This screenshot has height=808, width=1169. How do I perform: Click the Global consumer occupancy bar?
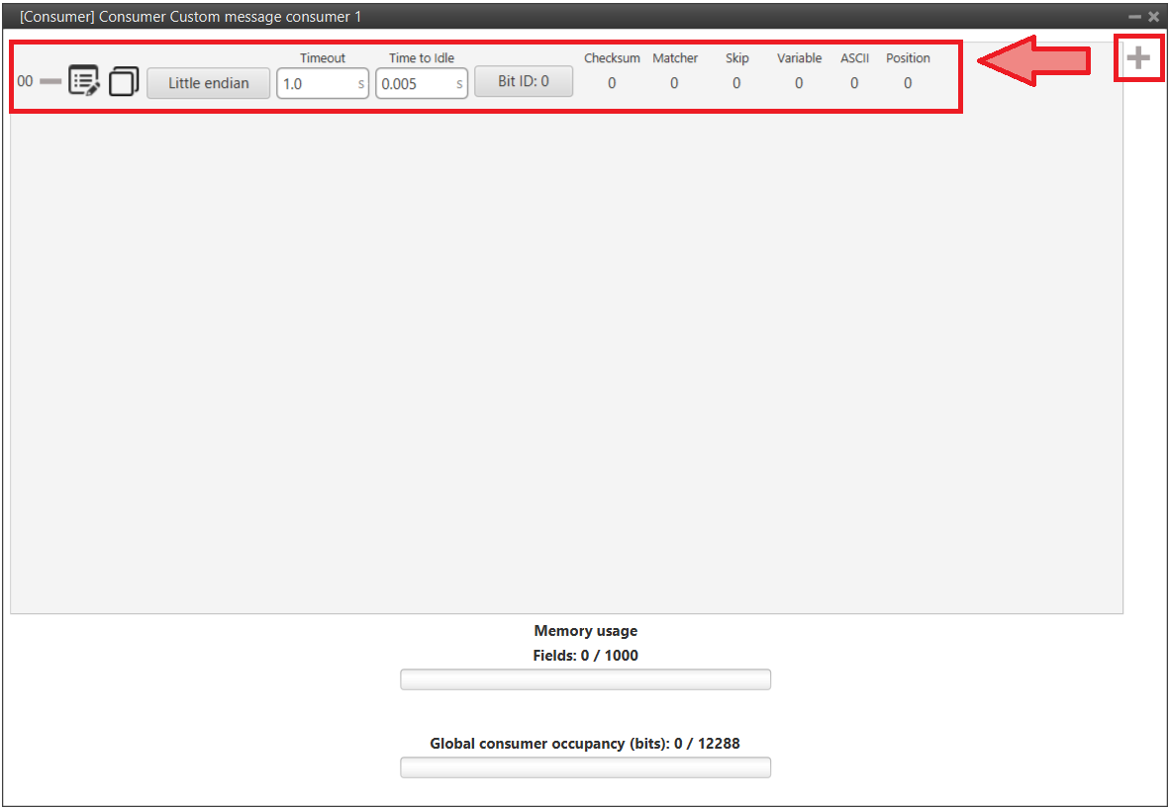tap(585, 767)
